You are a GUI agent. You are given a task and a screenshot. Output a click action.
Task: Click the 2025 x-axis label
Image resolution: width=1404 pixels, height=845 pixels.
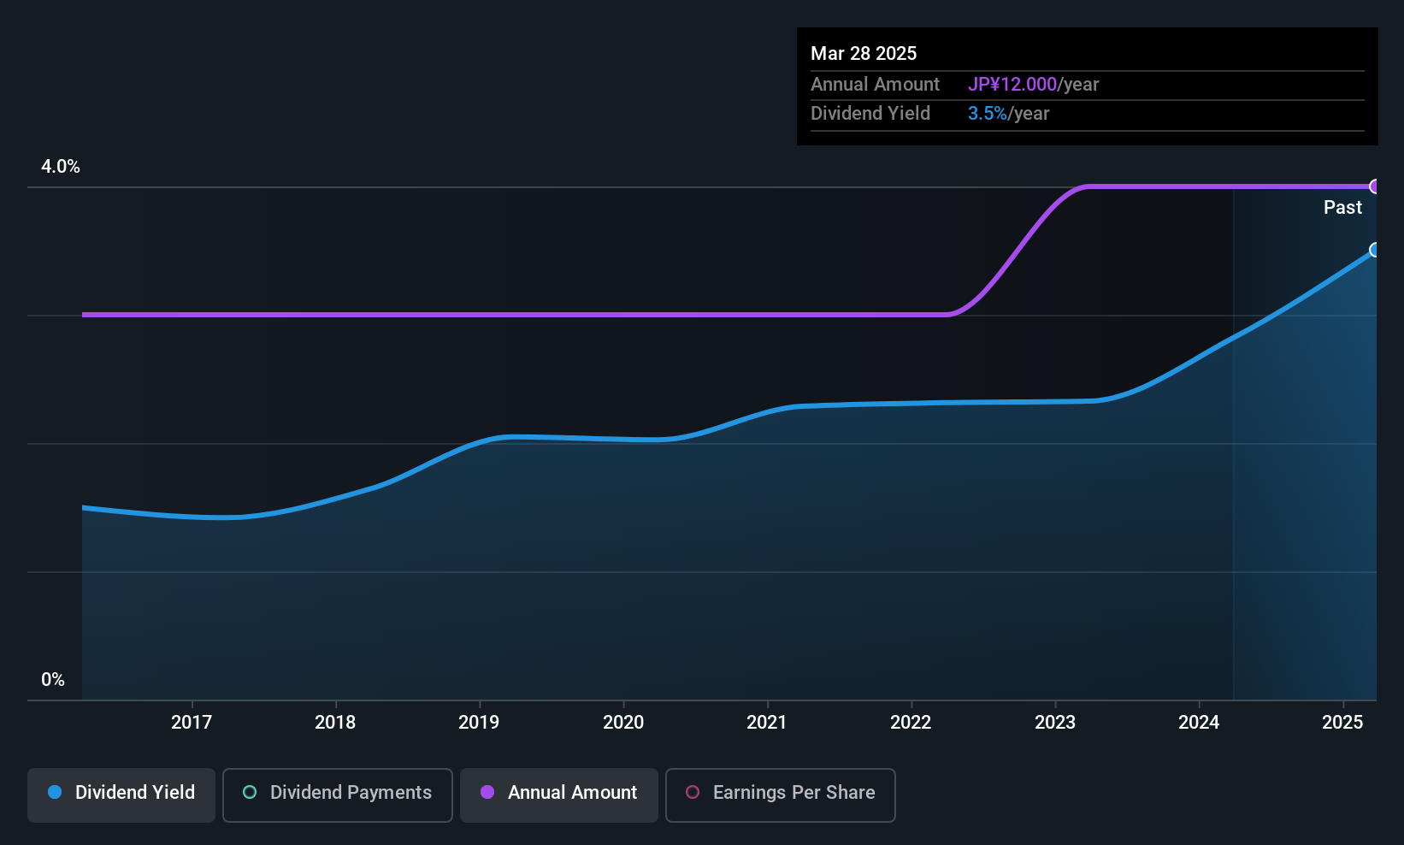pyautogui.click(x=1342, y=723)
